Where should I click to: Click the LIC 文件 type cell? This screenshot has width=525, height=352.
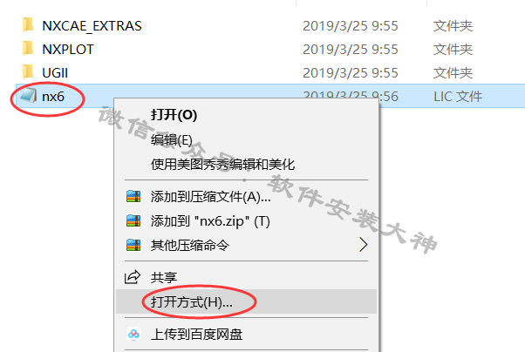click(458, 97)
